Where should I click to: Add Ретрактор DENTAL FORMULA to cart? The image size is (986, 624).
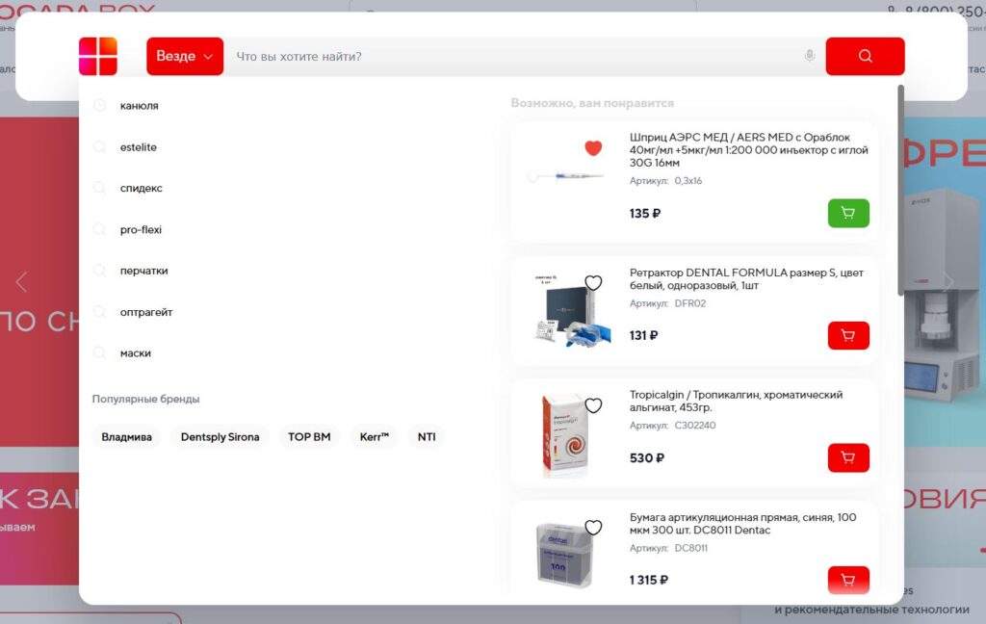[848, 335]
